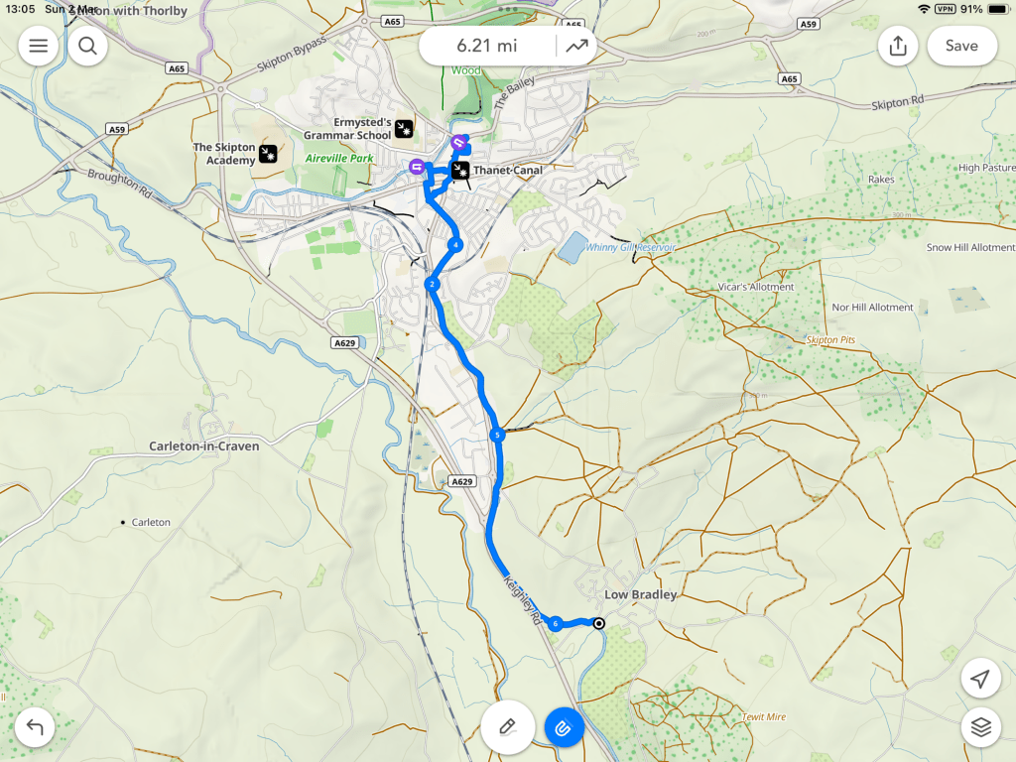
Task: Tap the share route icon
Action: tap(897, 46)
